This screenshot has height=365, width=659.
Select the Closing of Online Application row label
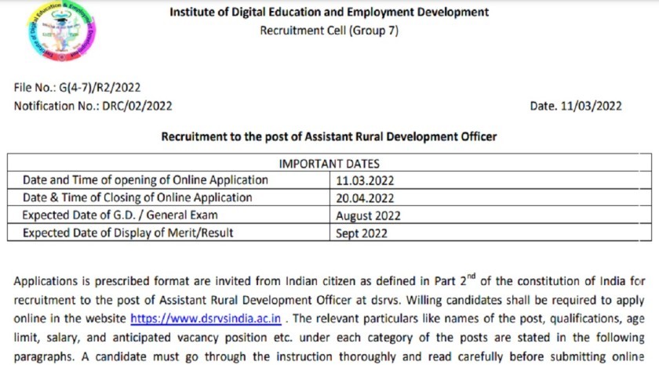click(x=137, y=197)
